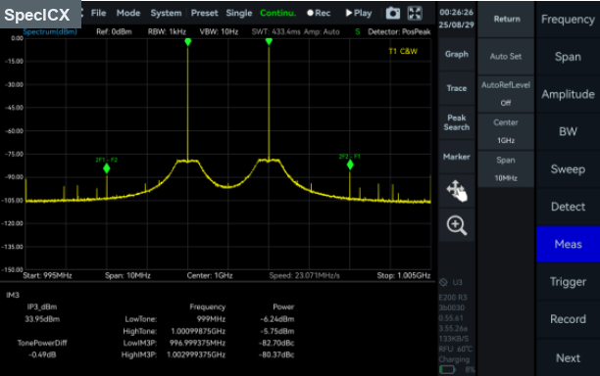Click the HighTone power -5.75dBm
The height and width of the screenshot is (376, 600).
[277, 331]
